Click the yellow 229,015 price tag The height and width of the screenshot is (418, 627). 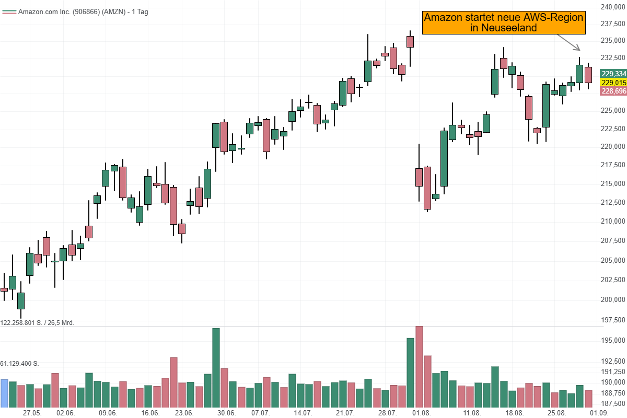613,83
